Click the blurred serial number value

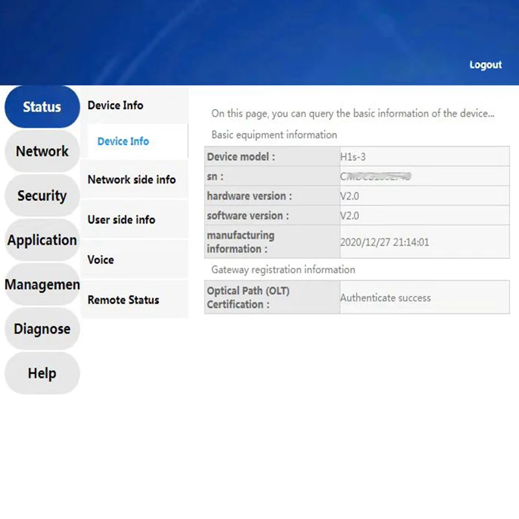tap(378, 176)
